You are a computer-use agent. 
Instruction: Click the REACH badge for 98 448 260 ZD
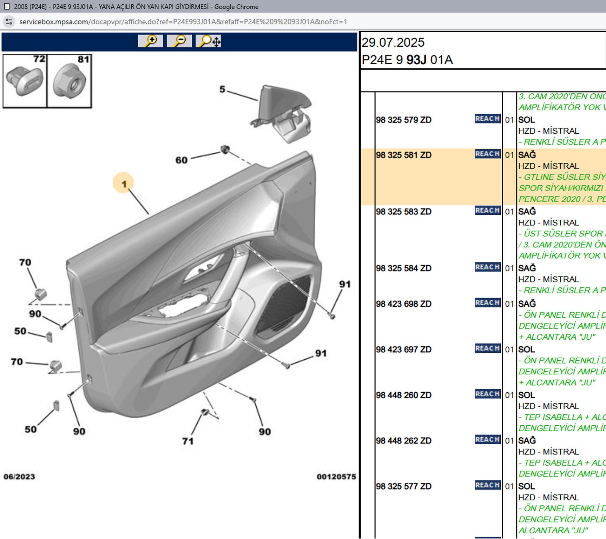click(487, 394)
